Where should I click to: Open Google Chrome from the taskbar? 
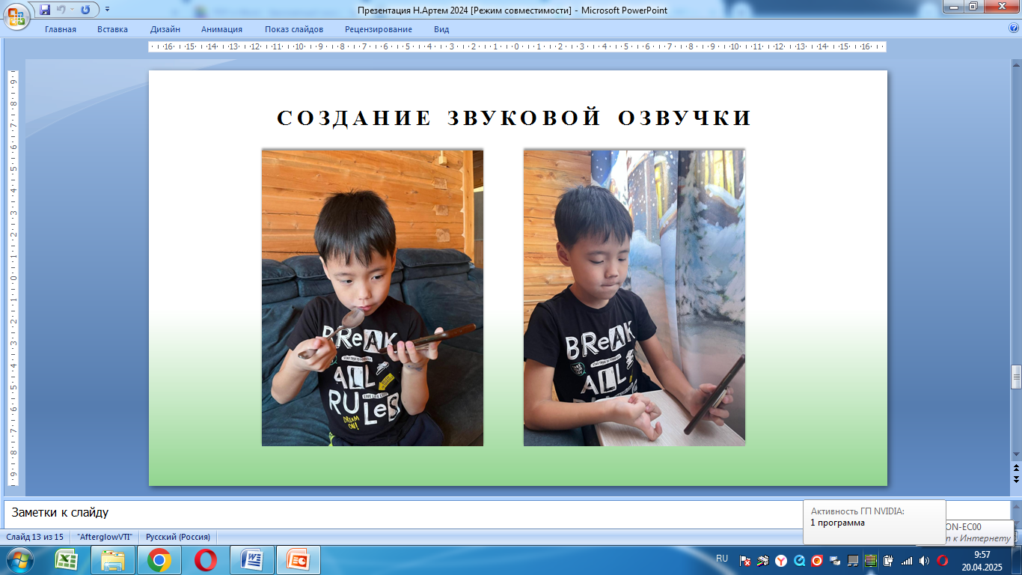pos(159,560)
